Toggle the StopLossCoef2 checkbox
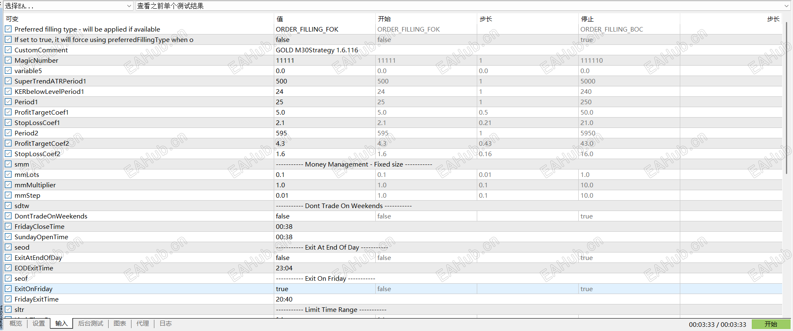This screenshot has height=331, width=793. pyautogui.click(x=8, y=154)
